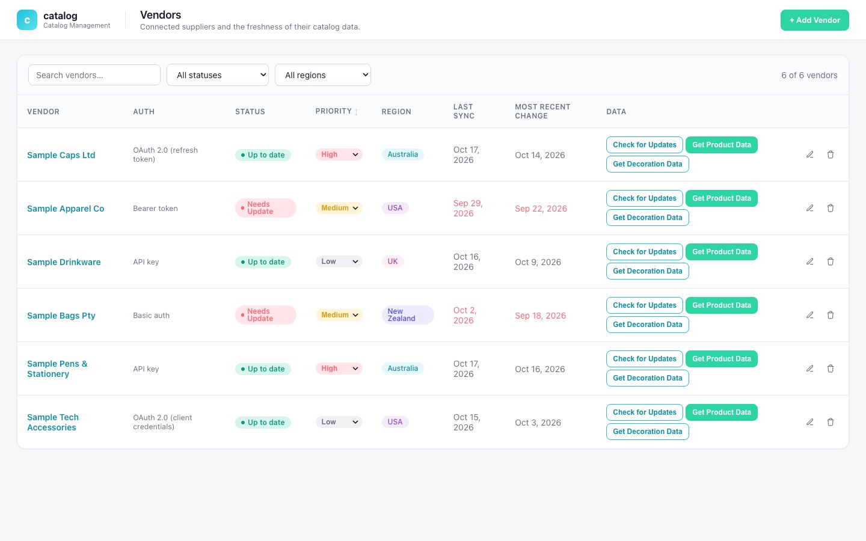Image resolution: width=866 pixels, height=541 pixels.
Task: Click the catalog logo icon
Action: [27, 20]
